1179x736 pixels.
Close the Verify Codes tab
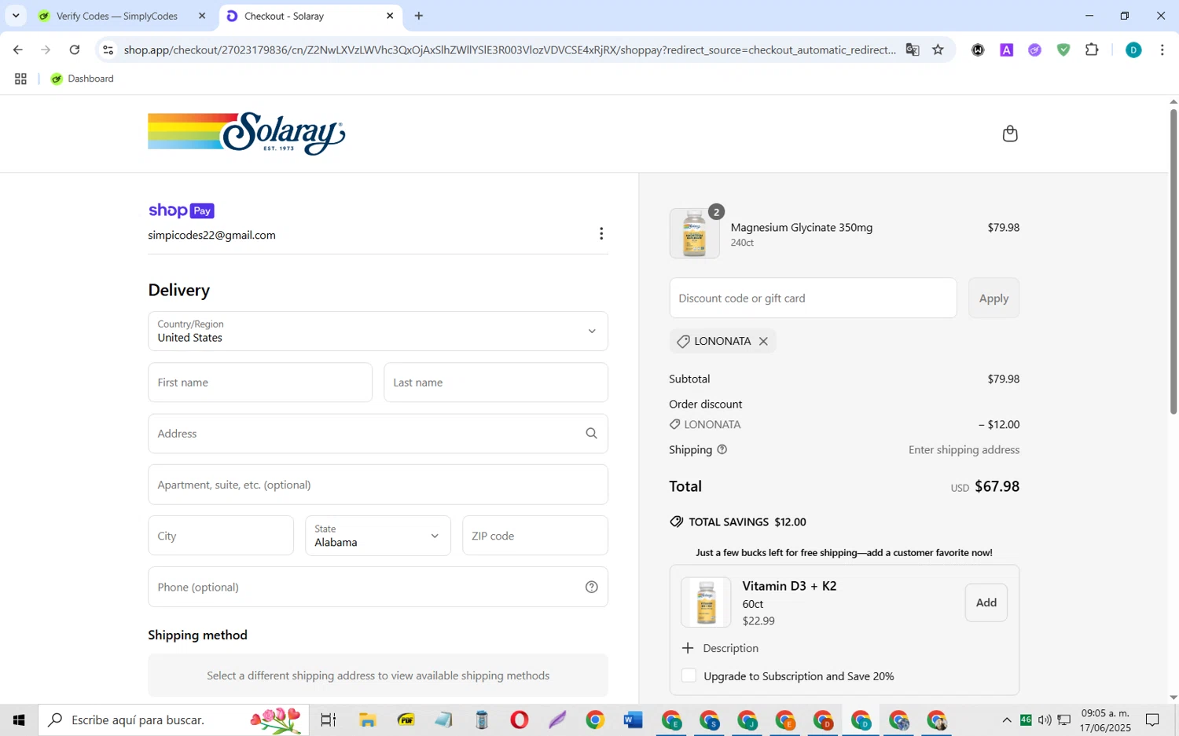202,16
